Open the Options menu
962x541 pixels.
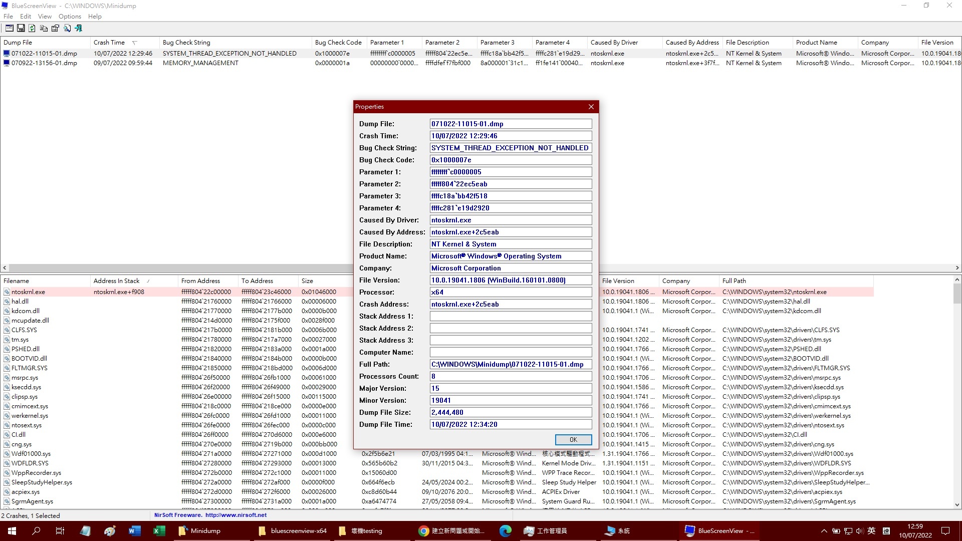(x=70, y=17)
